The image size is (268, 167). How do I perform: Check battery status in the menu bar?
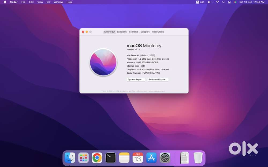tap(210, 2)
